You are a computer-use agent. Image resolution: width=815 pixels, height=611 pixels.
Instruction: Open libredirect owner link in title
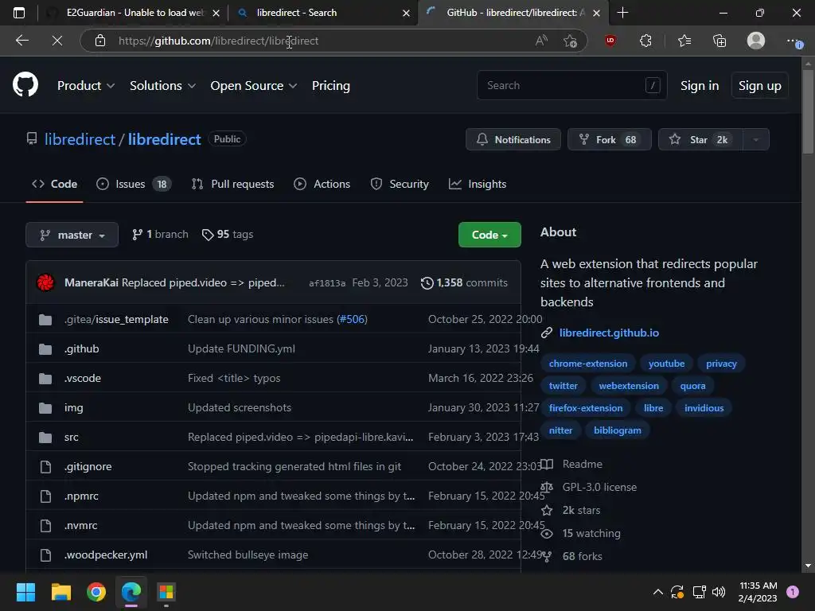point(80,139)
